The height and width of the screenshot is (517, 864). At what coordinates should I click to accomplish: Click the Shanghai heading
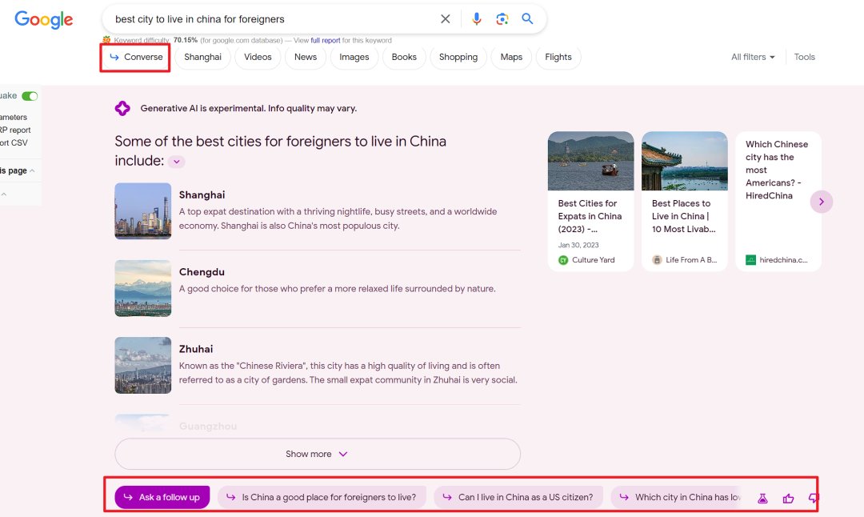(x=202, y=195)
